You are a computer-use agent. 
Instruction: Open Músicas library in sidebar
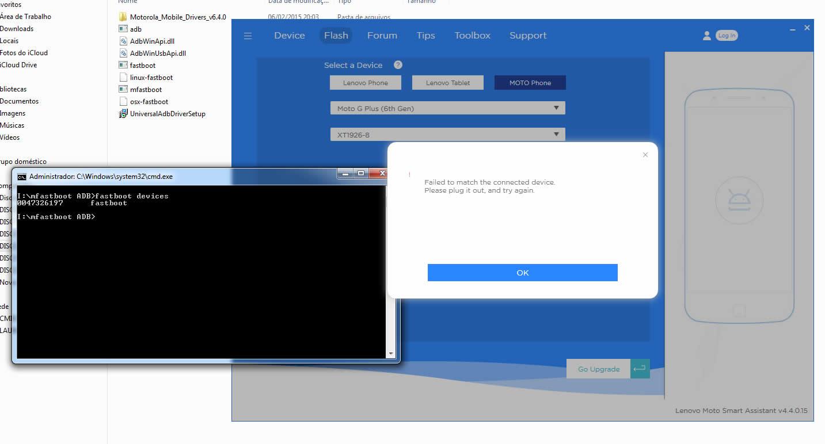(12, 125)
